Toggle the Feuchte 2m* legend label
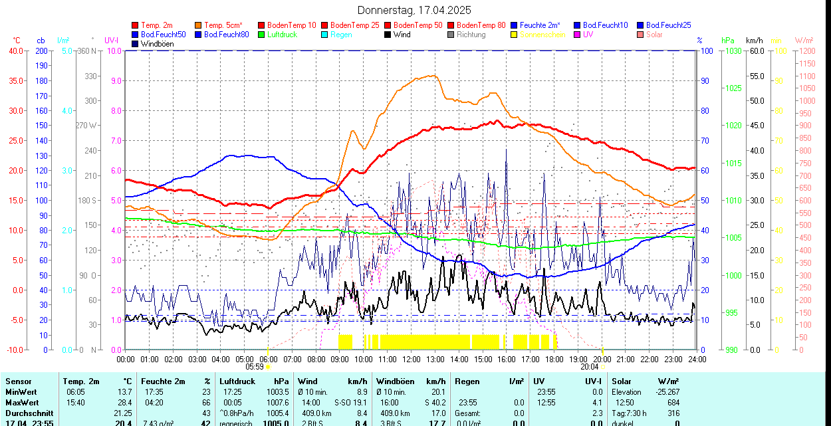831x426 pixels. pyautogui.click(x=540, y=25)
